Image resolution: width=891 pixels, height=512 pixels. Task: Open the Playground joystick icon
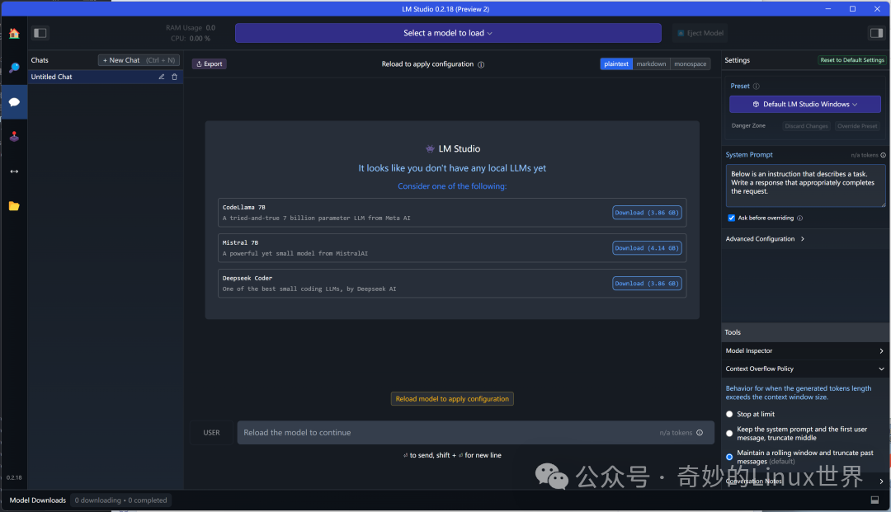[x=14, y=137]
